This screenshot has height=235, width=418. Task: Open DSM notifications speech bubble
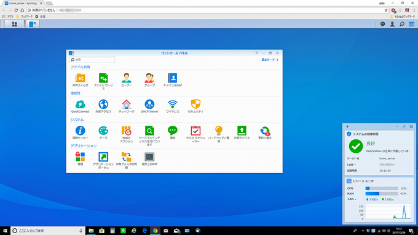pyautogui.click(x=382, y=24)
